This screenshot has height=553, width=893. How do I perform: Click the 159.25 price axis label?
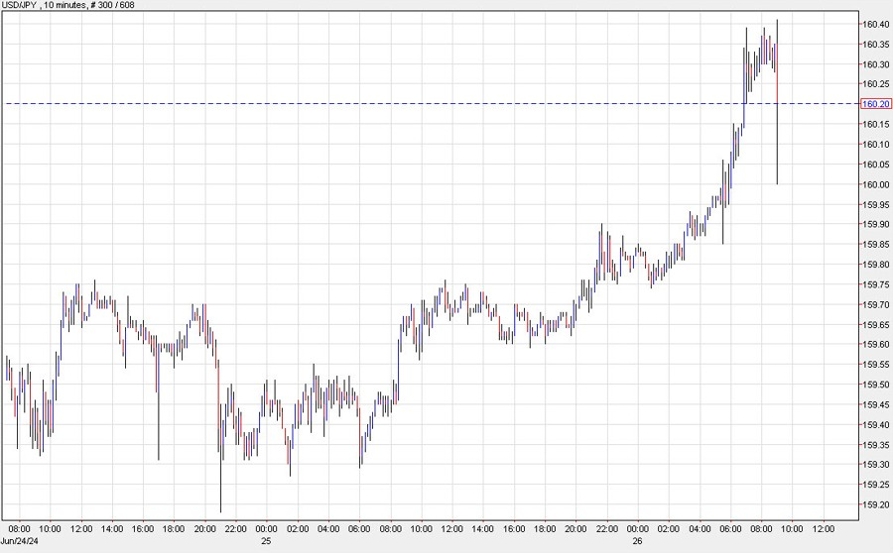tap(876, 485)
